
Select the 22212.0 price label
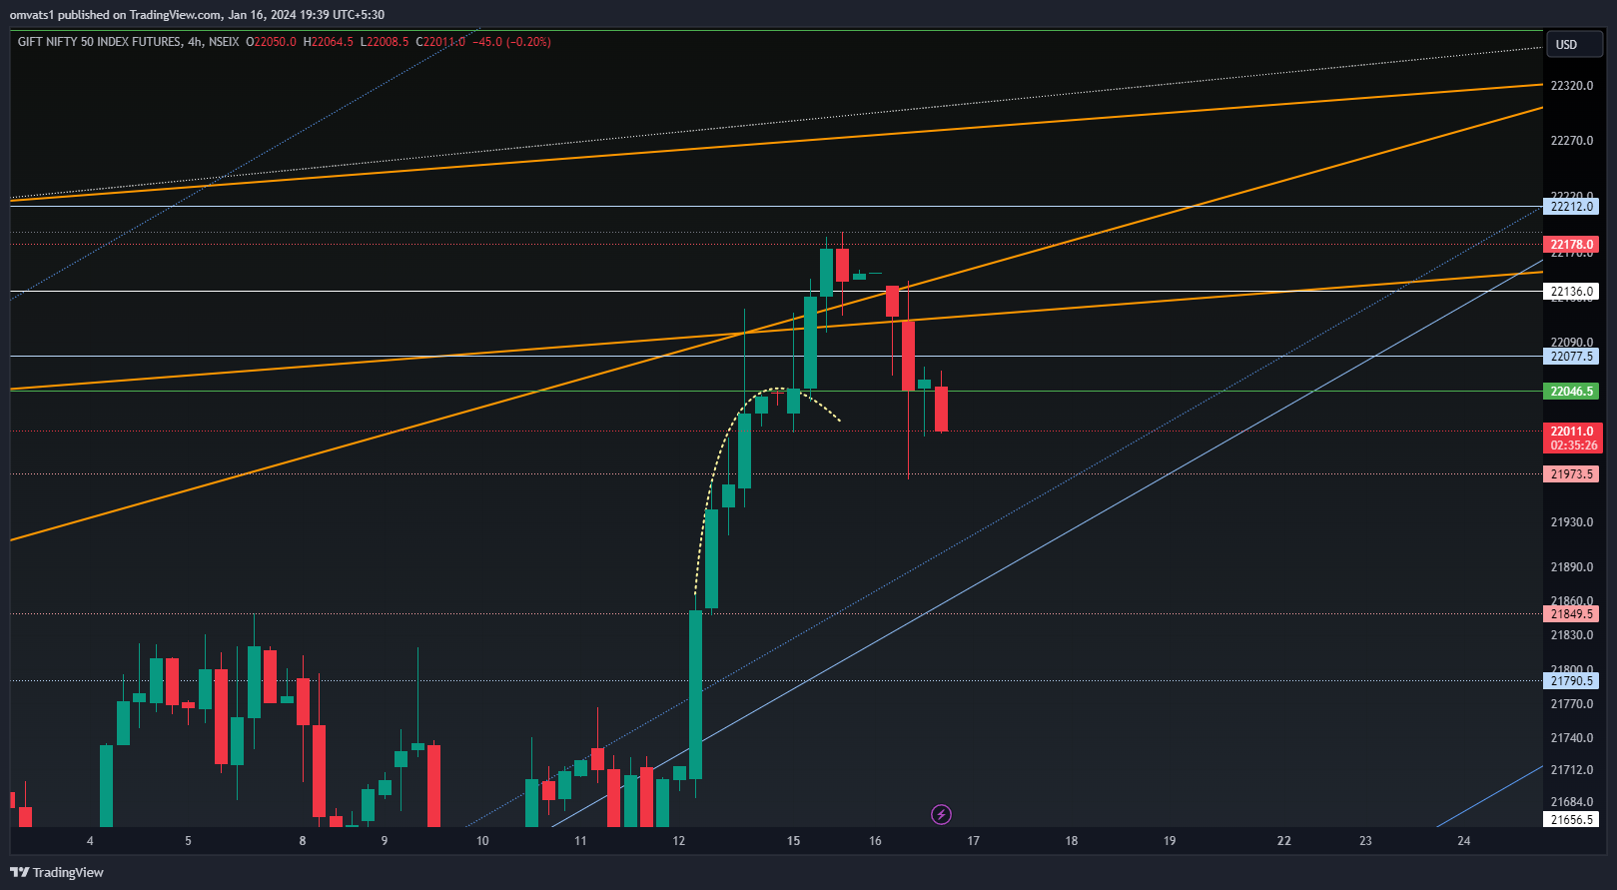click(x=1571, y=207)
